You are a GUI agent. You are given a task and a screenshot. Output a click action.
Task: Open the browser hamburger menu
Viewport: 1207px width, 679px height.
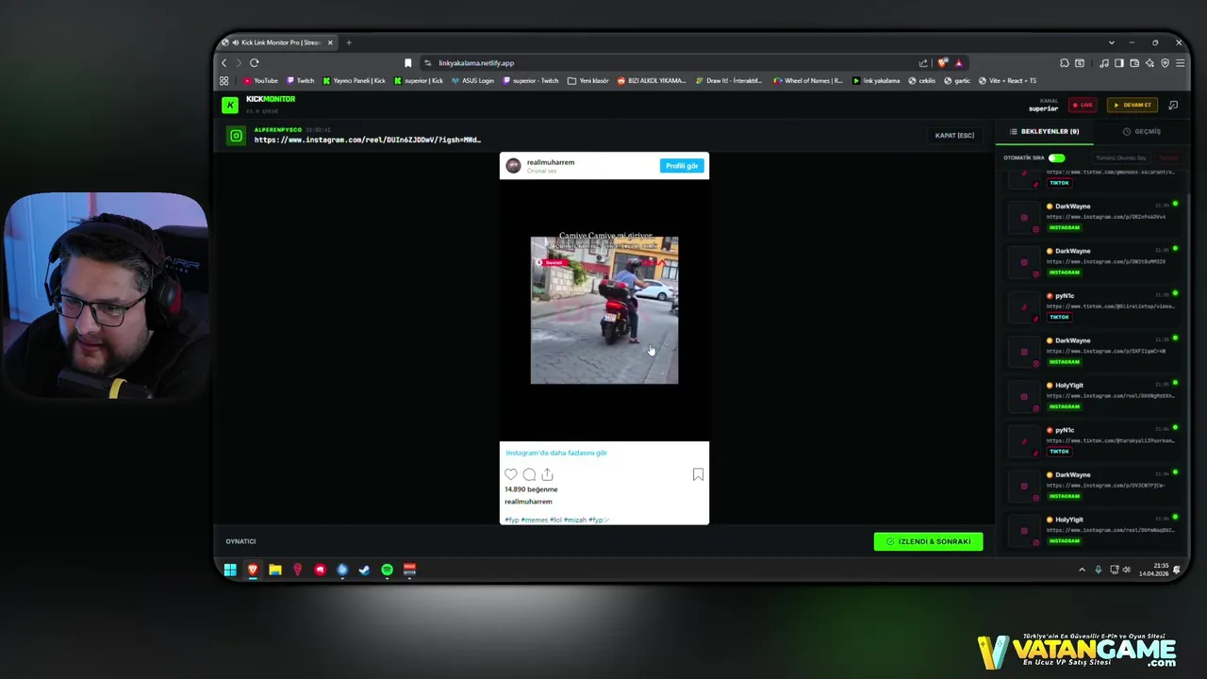tap(1180, 63)
